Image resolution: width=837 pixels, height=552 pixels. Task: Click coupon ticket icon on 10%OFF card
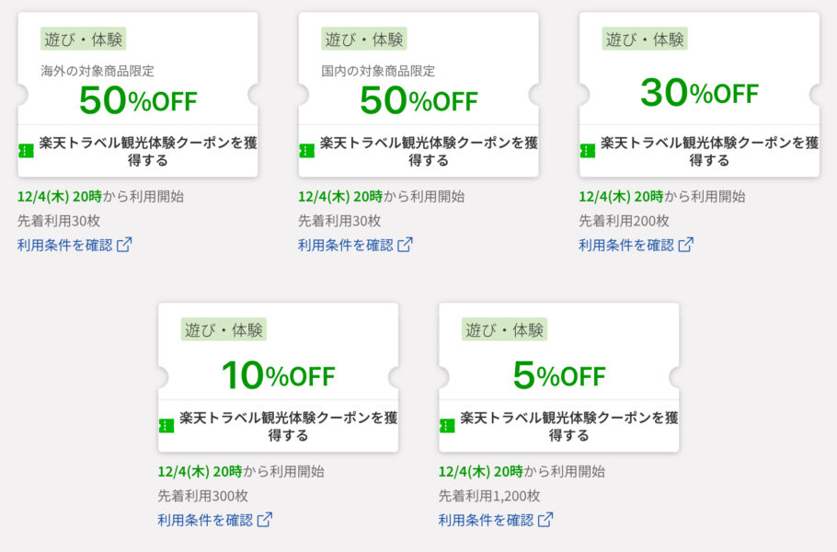(166, 426)
